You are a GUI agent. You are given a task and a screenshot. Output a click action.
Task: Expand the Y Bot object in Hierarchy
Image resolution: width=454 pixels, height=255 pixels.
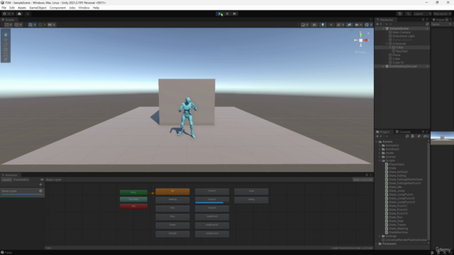pos(390,47)
